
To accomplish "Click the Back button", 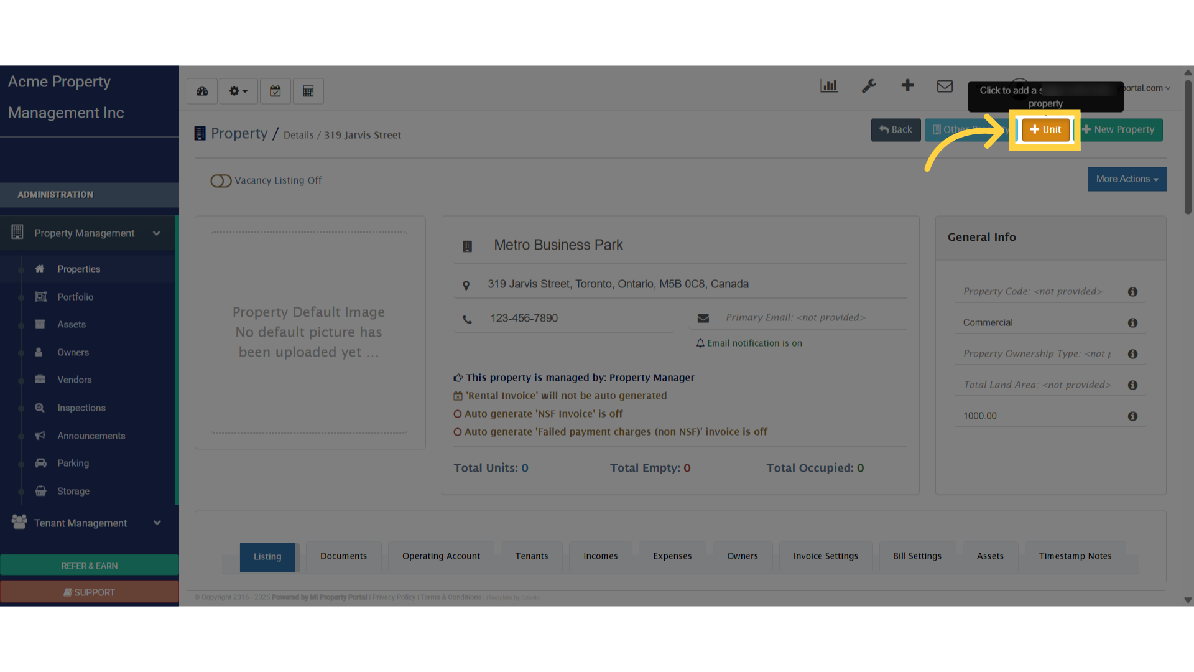I will click(x=895, y=129).
